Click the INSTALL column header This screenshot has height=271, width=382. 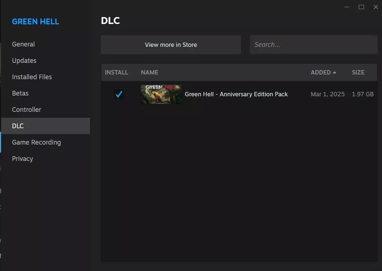pyautogui.click(x=116, y=72)
